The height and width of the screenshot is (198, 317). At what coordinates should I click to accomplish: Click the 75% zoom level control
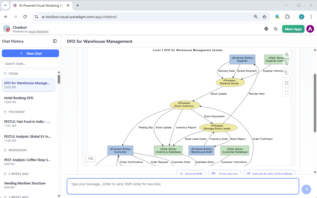click(90, 159)
